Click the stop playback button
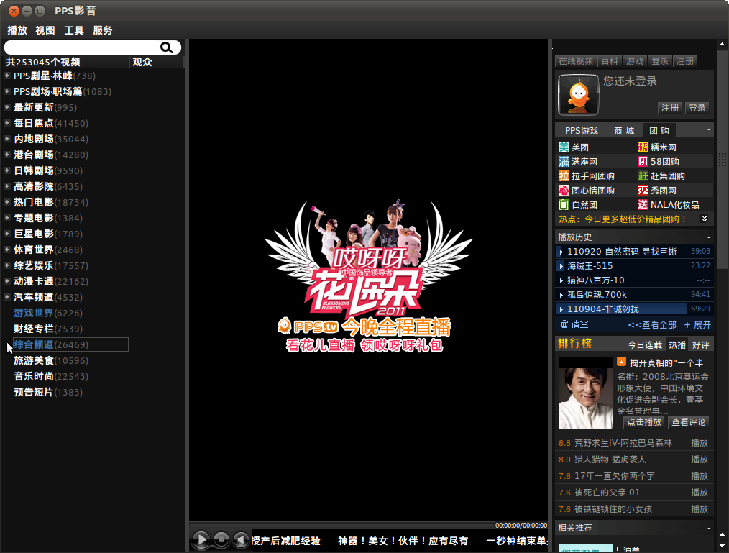 click(221, 539)
